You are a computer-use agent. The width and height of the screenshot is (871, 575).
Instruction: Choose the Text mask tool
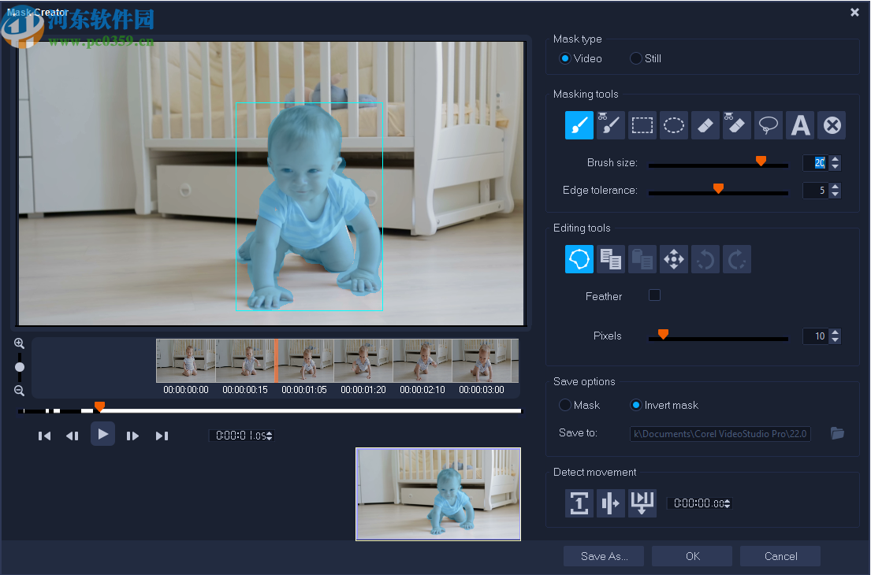[800, 125]
